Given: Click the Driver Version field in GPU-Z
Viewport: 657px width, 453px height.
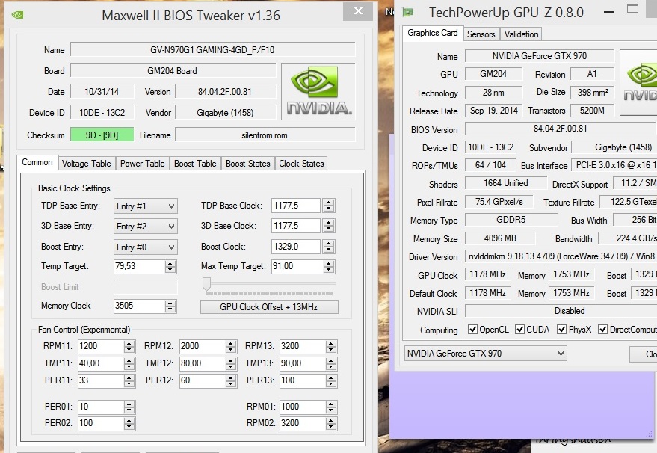Looking at the screenshot, I should point(561,256).
